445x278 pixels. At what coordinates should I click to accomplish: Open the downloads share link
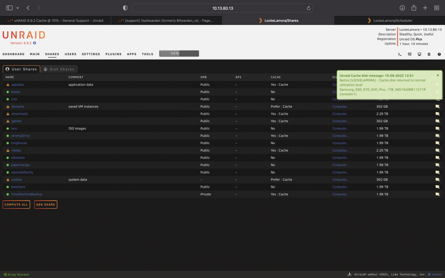(x=20, y=114)
